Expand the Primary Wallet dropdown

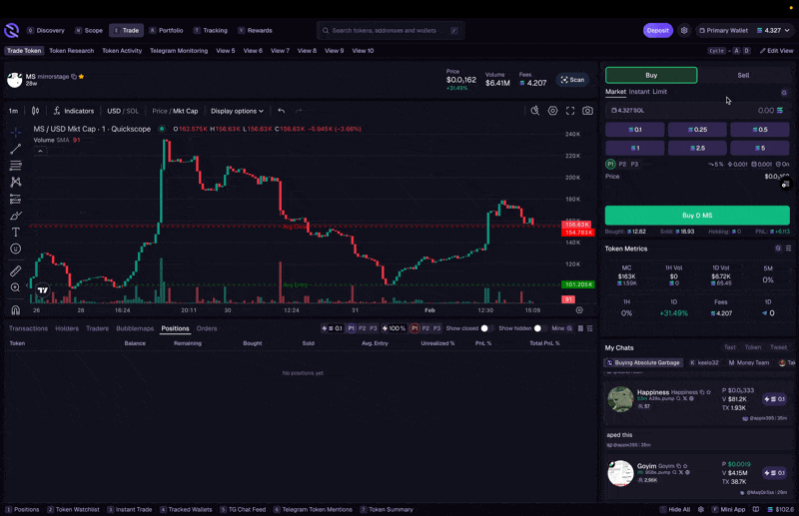pyautogui.click(x=745, y=31)
